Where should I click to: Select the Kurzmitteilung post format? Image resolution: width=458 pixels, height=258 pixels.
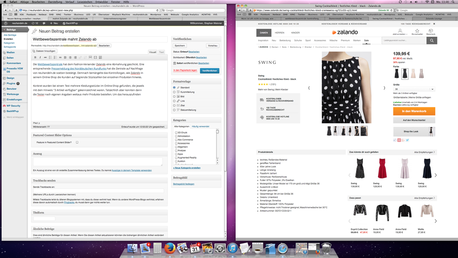pyautogui.click(x=174, y=92)
